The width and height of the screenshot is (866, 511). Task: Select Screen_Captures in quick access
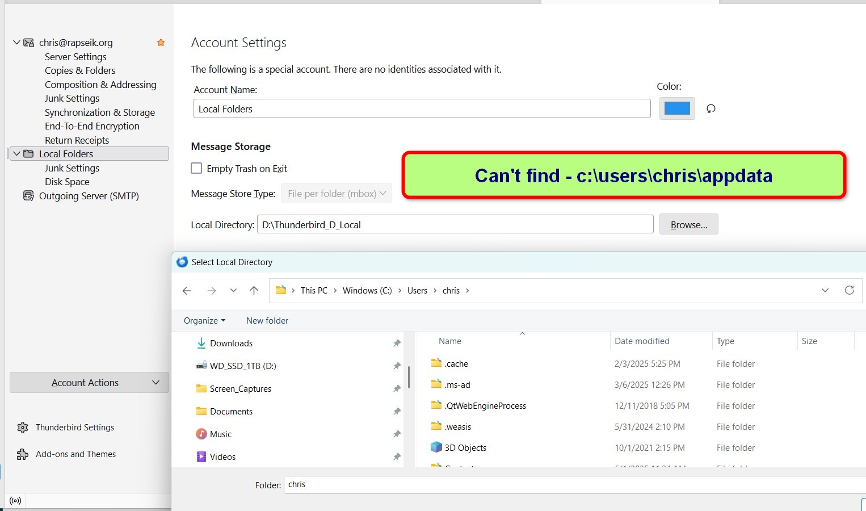241,389
